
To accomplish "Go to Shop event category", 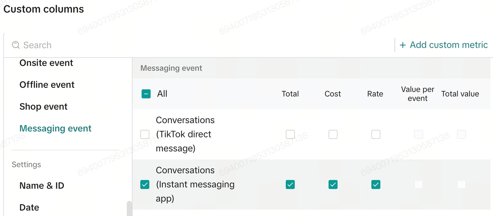I will point(44,107).
